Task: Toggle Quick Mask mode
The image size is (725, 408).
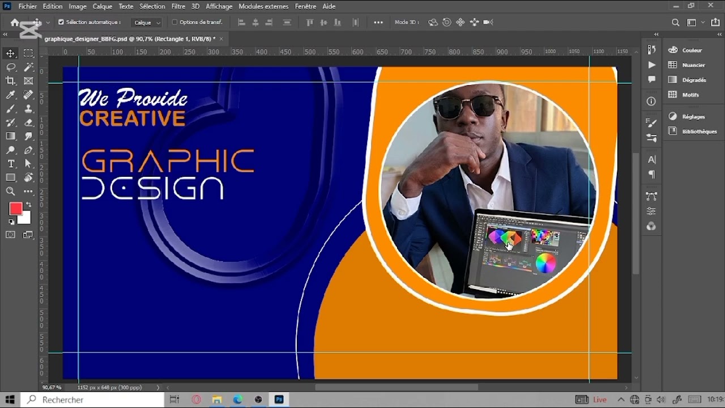Action: 11,235
